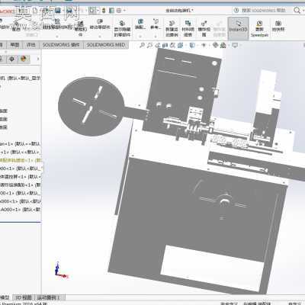Select the yellow highlighted tree component

point(21,160)
